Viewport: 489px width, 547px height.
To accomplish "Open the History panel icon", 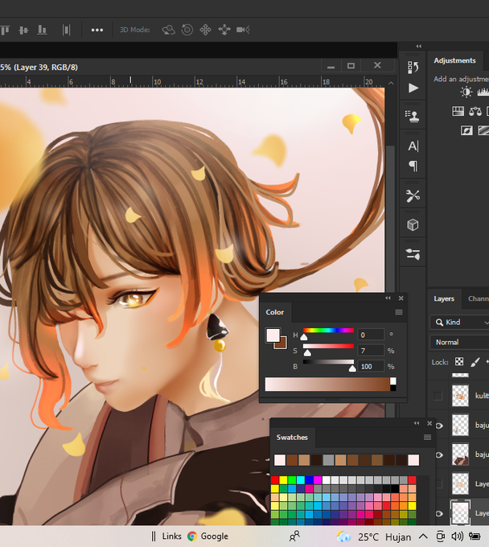I will pyautogui.click(x=413, y=67).
